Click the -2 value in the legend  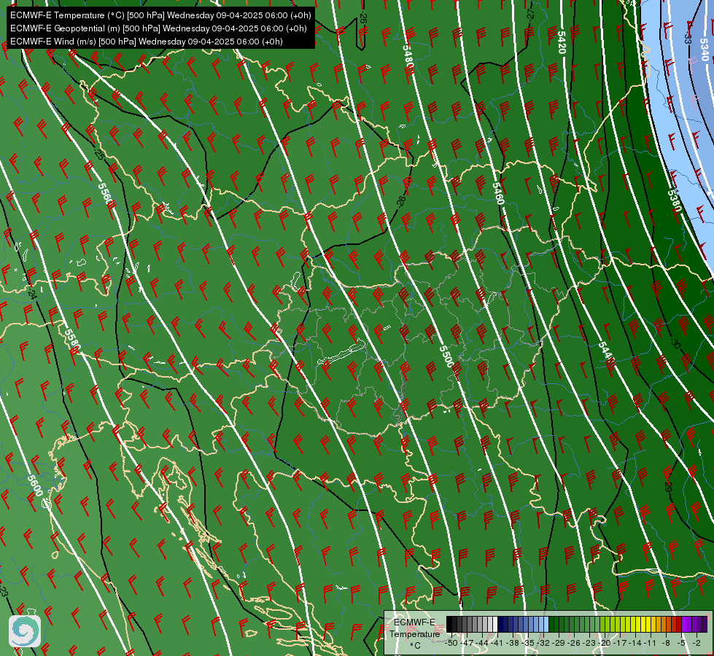(696, 643)
